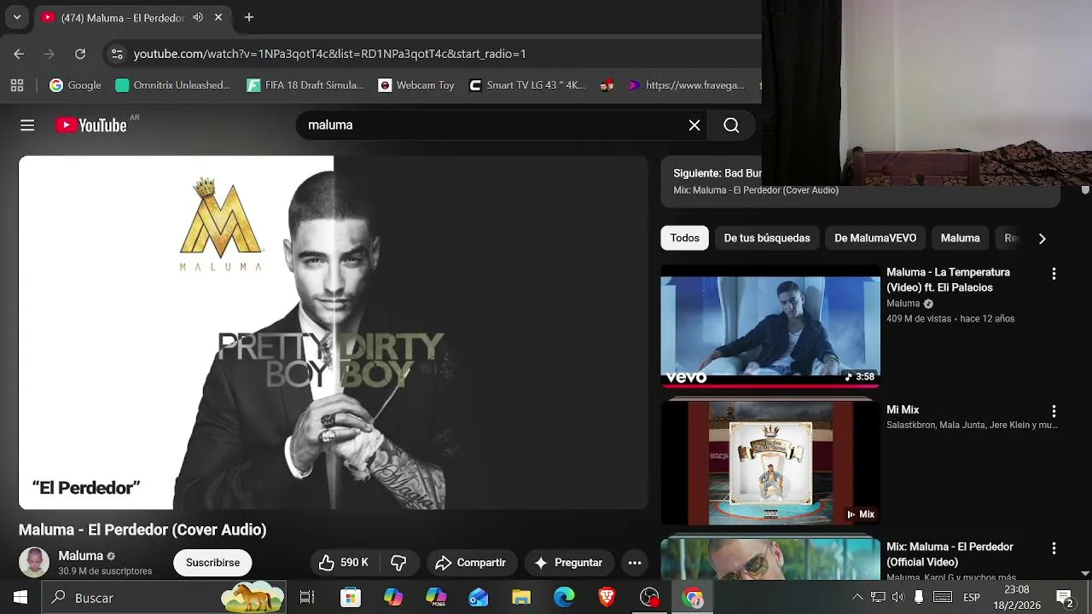The image size is (1092, 614).
Task: Reload the current page
Action: click(80, 54)
